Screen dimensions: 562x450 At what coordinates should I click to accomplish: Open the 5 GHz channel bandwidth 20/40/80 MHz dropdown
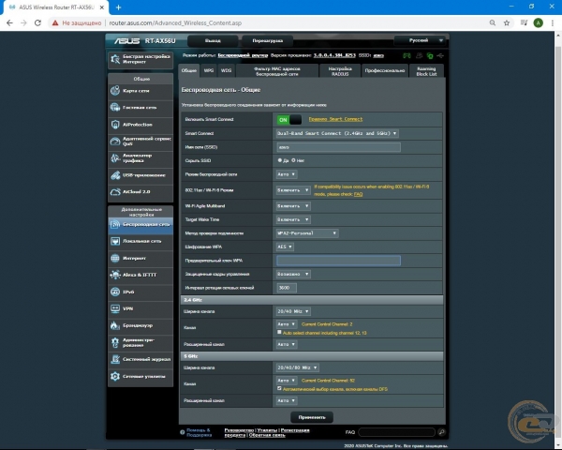[297, 367]
